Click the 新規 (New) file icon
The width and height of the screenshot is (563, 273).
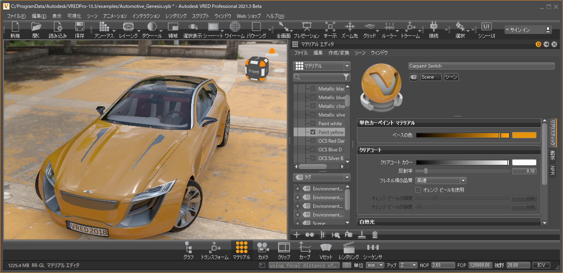click(x=15, y=27)
